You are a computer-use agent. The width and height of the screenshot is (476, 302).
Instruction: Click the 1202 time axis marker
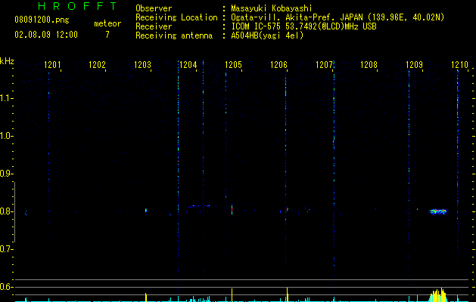point(97,65)
